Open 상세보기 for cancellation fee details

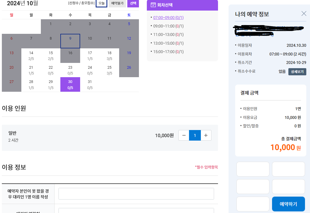(x=297, y=72)
